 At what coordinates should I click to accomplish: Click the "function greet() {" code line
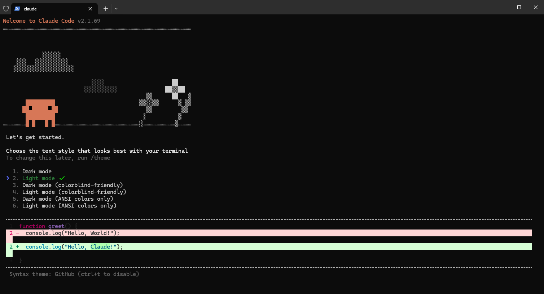(x=48, y=226)
